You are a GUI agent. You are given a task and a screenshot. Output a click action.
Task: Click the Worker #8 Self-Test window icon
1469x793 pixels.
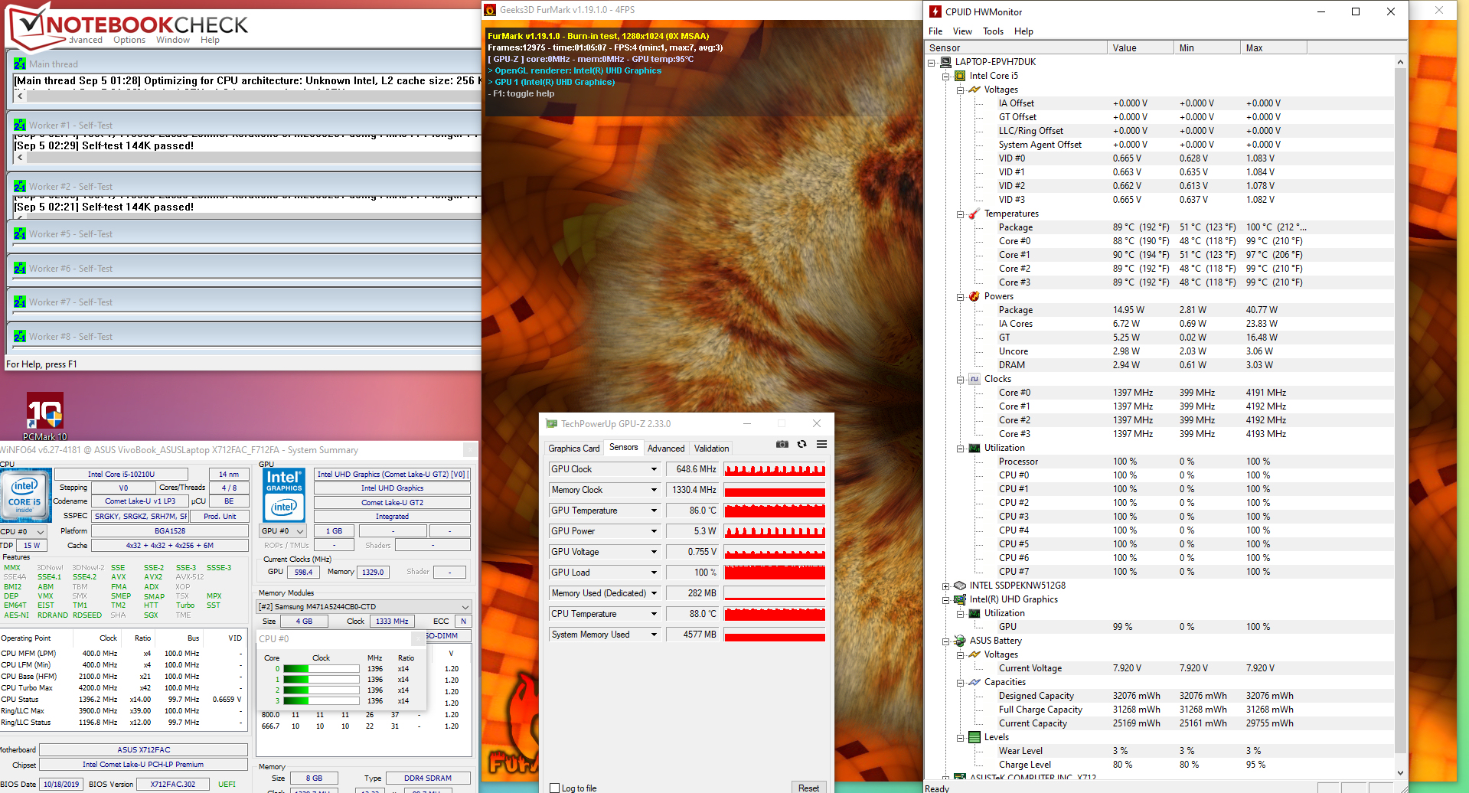(20, 336)
